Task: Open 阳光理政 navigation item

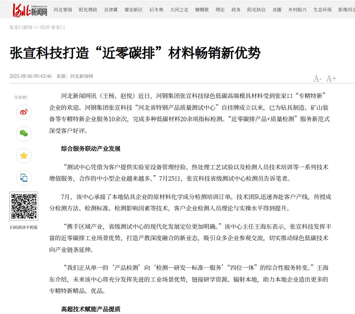Action: pyautogui.click(x=88, y=10)
